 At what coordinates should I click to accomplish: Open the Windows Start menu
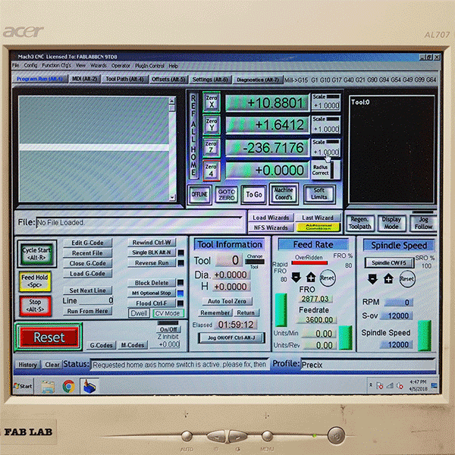[x=24, y=386]
